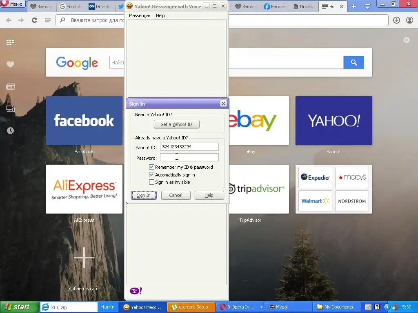This screenshot has width=418, height=313.
Task: Uncheck Automatically sign in
Action: (151, 175)
